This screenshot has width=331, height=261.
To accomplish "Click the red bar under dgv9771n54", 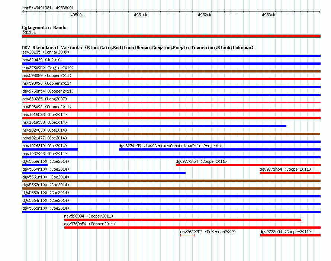I will point(290,173).
